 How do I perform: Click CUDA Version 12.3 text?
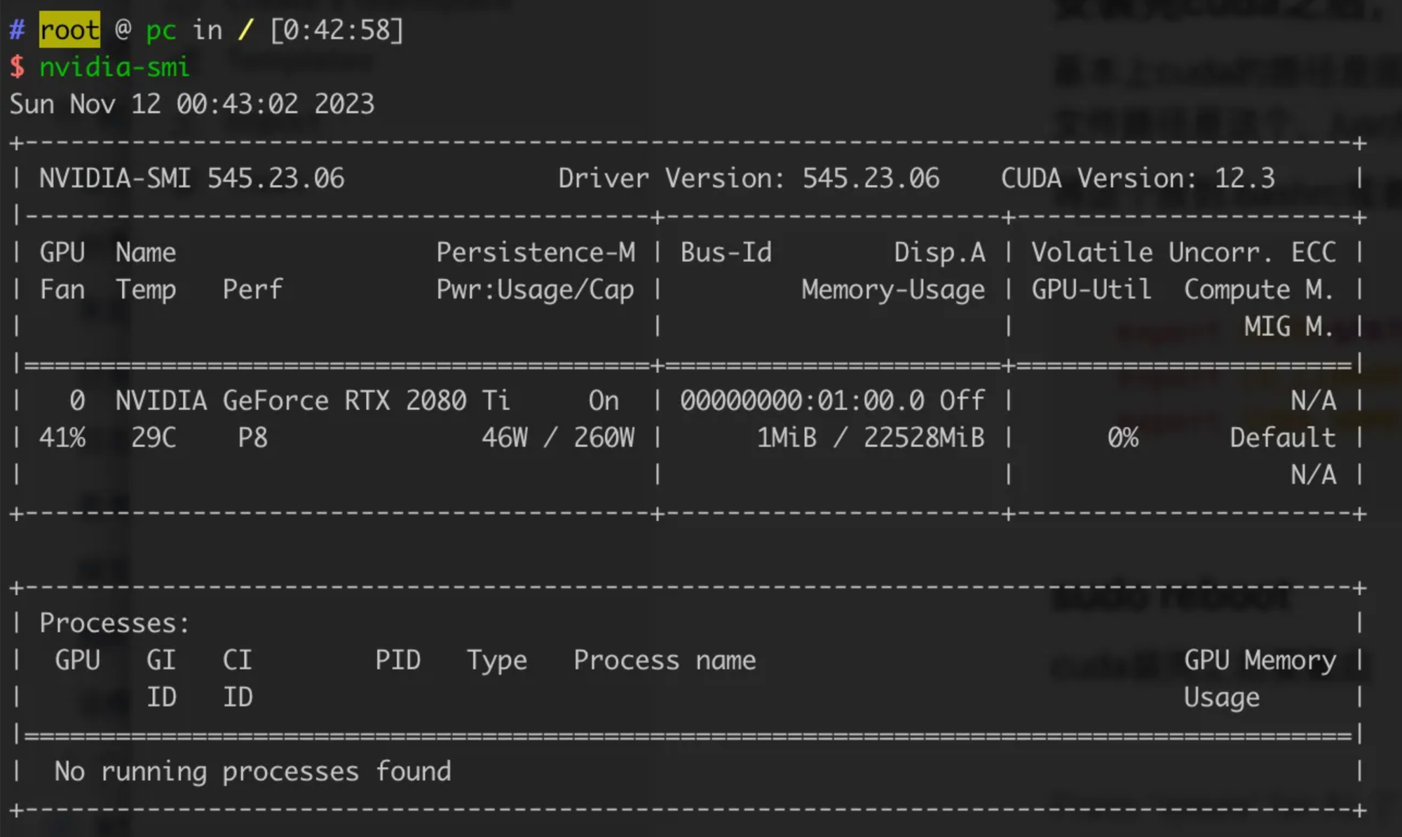(x=1137, y=179)
